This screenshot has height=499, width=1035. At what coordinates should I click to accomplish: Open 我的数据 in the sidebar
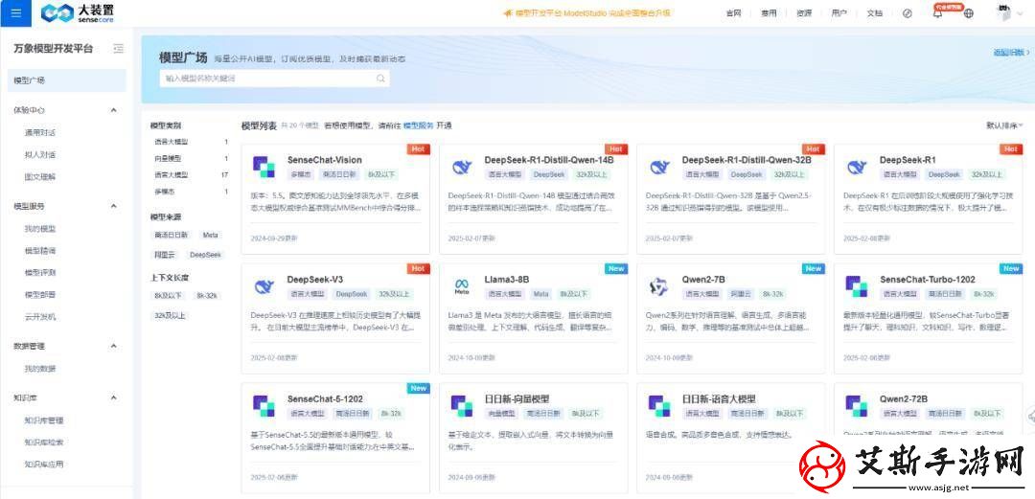coord(40,369)
